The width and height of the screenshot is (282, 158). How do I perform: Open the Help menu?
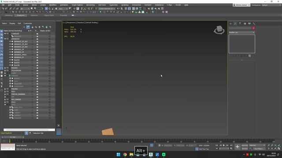pyautogui.click(x=186, y=5)
